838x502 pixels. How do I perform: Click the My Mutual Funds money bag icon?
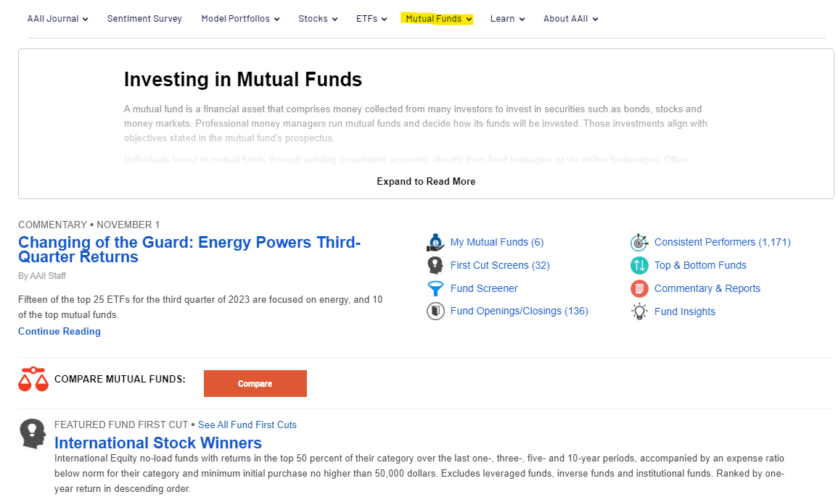[x=435, y=242]
